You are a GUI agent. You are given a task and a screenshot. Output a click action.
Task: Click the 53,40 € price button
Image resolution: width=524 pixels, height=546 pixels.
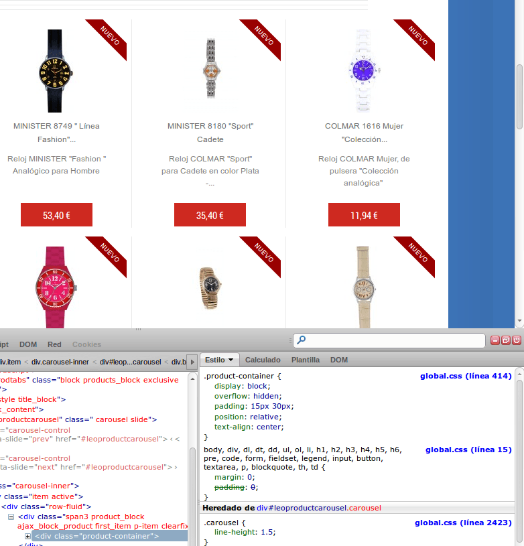[56, 215]
